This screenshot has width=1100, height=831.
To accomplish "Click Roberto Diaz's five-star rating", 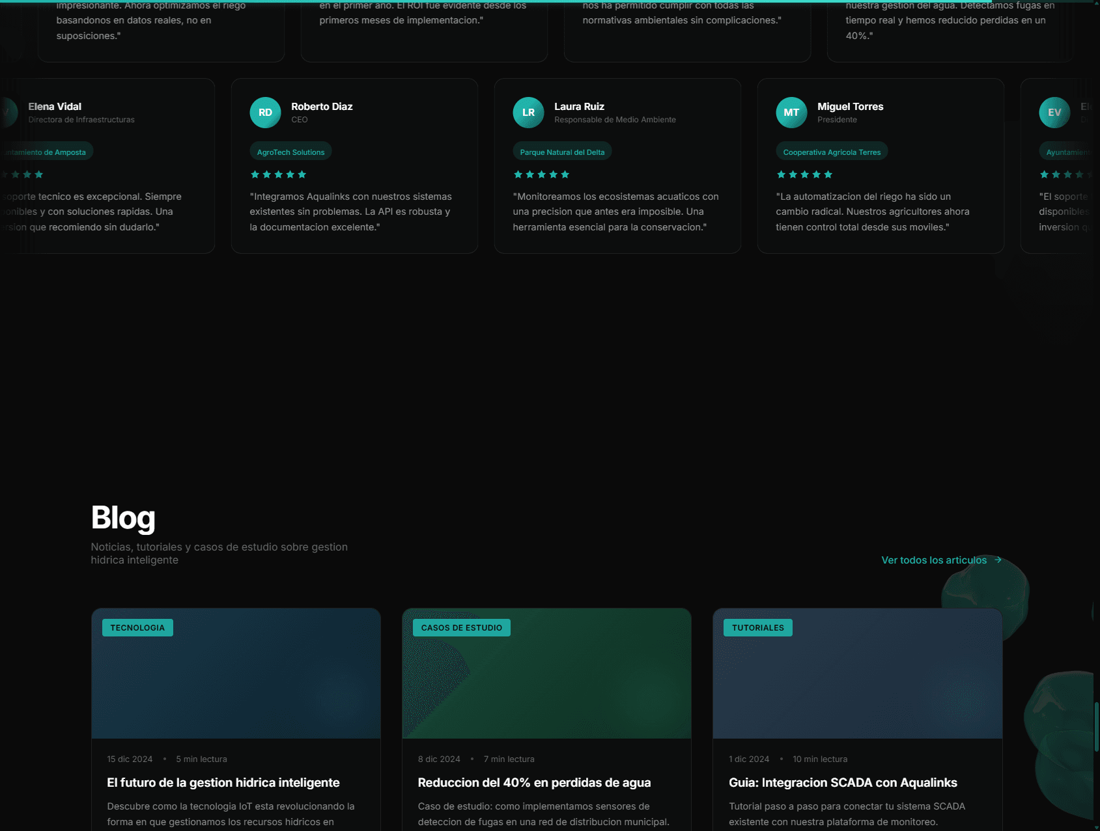I will pyautogui.click(x=278, y=174).
